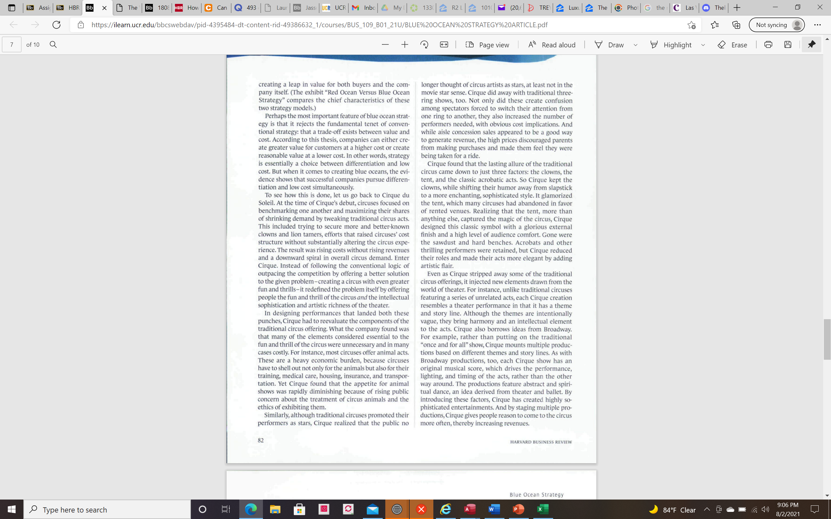The width and height of the screenshot is (831, 519).
Task: Switch to the Can Chegg tab
Action: click(216, 7)
